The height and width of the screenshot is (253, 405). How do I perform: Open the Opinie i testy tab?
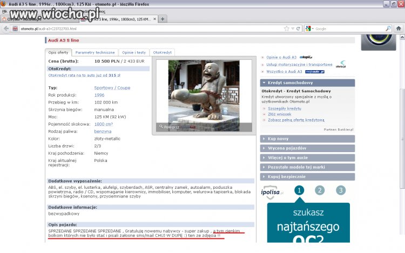tap(134, 52)
